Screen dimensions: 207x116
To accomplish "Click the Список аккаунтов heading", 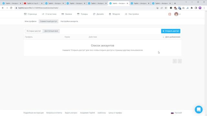I will 103,45.
